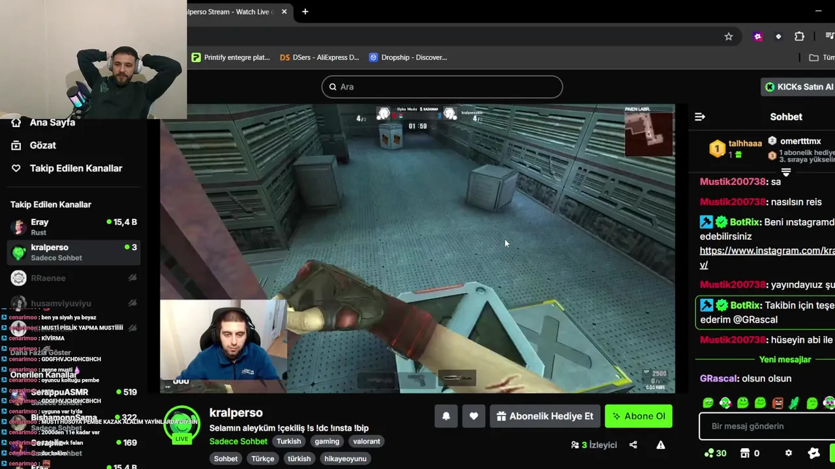Close the kralperso Stream browser tab
This screenshot has width=835, height=469.
click(x=284, y=12)
